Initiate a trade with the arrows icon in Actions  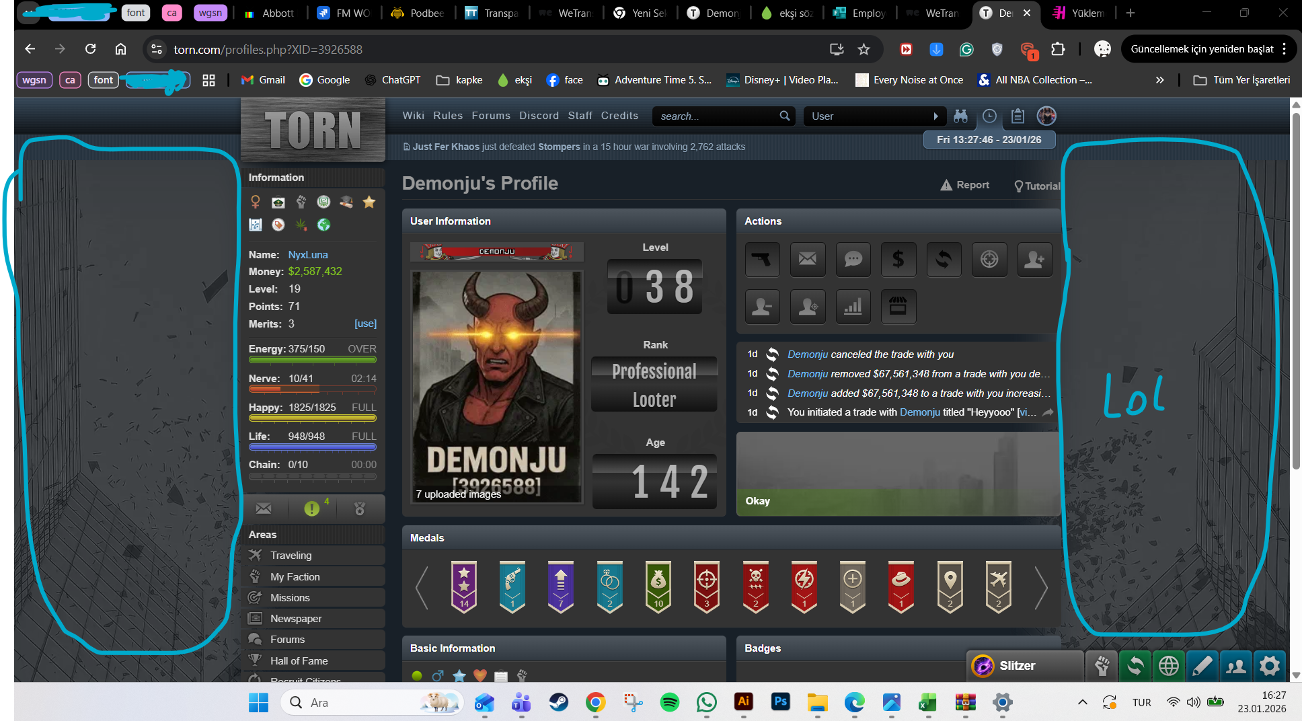[x=944, y=260]
